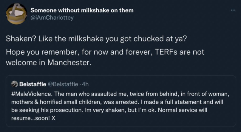This screenshot has height=132, width=241.
Task: Open the 'Someone without milkshake on them' profile name
Action: (82, 10)
